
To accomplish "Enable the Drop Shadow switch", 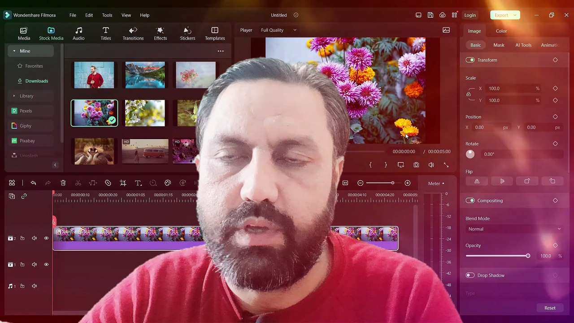I will tap(470, 275).
